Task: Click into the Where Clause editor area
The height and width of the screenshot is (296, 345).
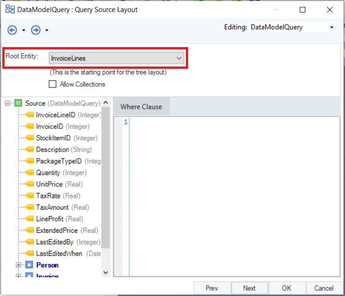Action: pyautogui.click(x=234, y=196)
